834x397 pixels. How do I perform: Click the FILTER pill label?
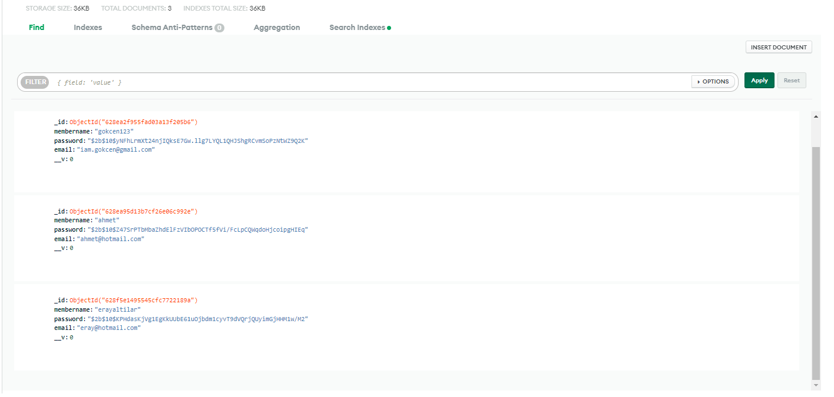tap(34, 82)
